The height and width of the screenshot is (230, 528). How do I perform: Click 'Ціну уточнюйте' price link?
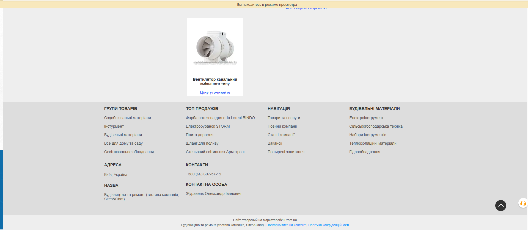click(x=215, y=92)
